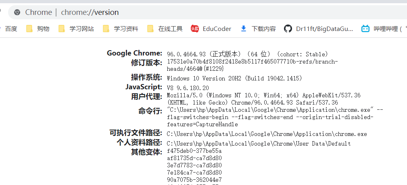Open the 学习资料 bookmark folder
This screenshot has height=185, width=407.
[x=121, y=29]
